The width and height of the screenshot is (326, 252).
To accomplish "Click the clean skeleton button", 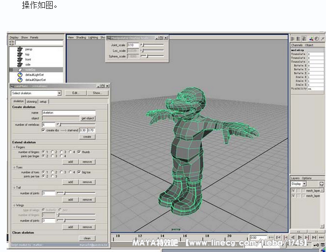I will [87, 238].
